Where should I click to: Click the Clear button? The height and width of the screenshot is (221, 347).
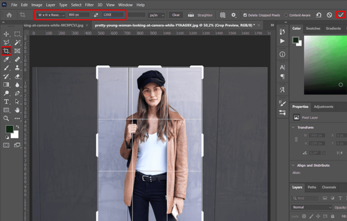(176, 15)
